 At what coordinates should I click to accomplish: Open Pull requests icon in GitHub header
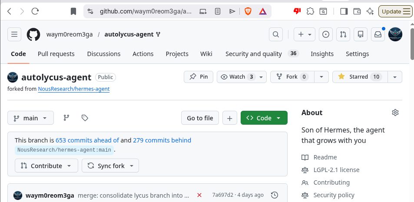(x=343, y=34)
